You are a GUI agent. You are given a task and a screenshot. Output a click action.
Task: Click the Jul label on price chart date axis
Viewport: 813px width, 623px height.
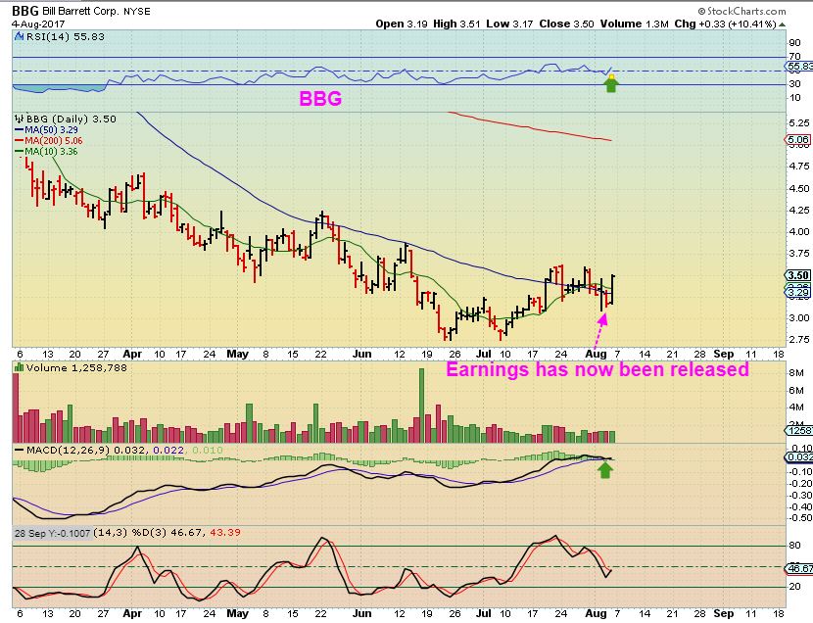point(483,354)
